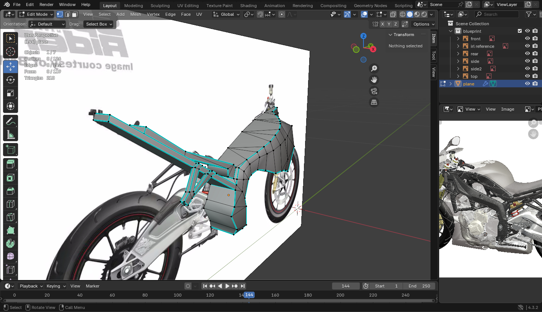Click the pan view hand icon

[x=374, y=80]
